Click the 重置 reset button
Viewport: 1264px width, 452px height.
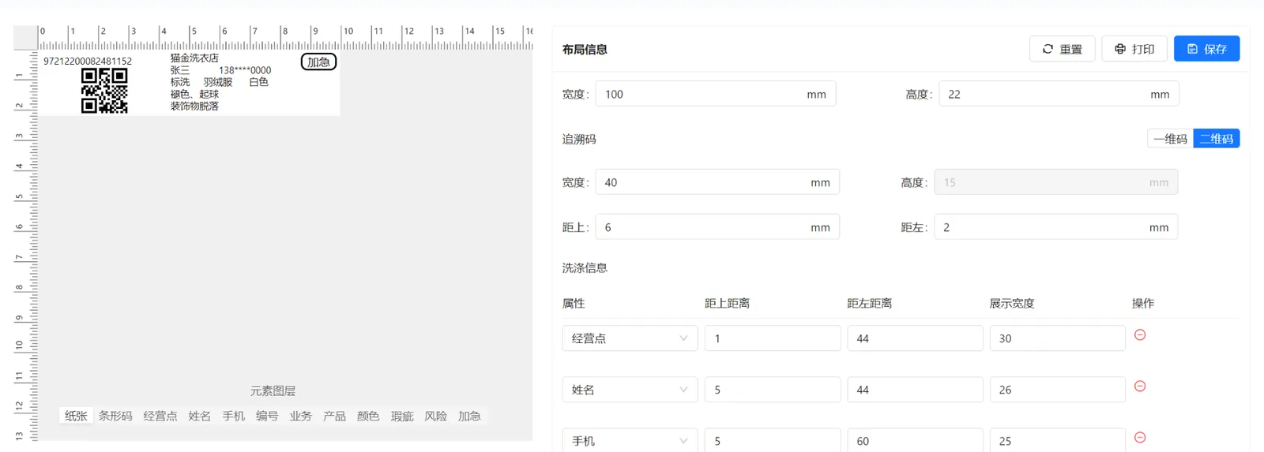[x=1062, y=49]
